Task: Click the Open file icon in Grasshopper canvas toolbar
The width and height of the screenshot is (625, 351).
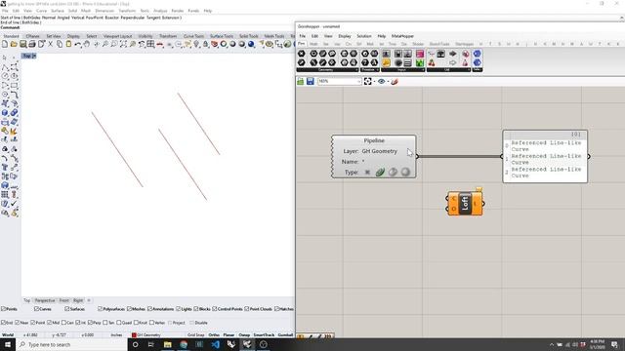Action: pos(301,81)
